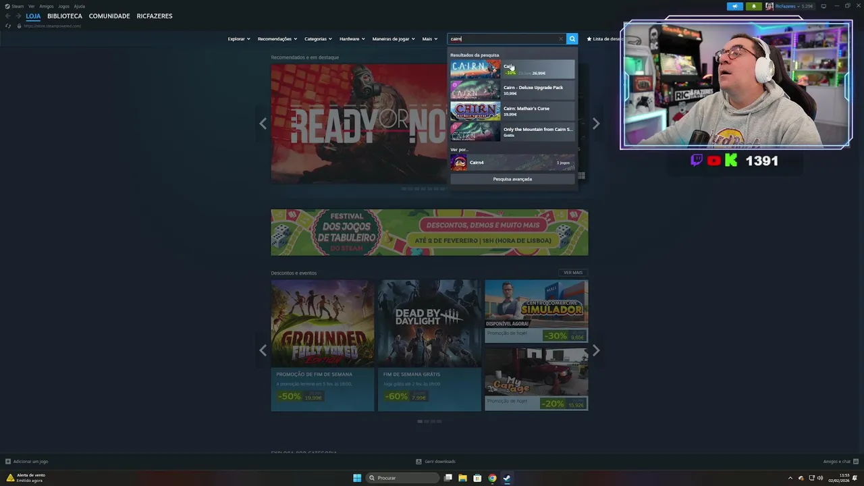This screenshot has height=486, width=864.
Task: Go to the previous featured game with the left arrow
Action: click(263, 124)
